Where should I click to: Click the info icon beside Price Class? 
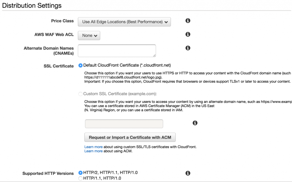tap(188, 21)
